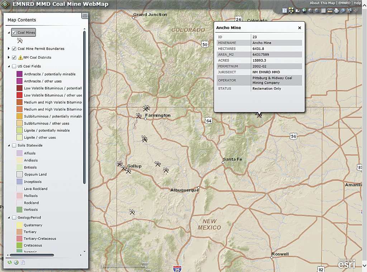
Task: Expand the NM Coal Districts layer
Action: click(9, 58)
